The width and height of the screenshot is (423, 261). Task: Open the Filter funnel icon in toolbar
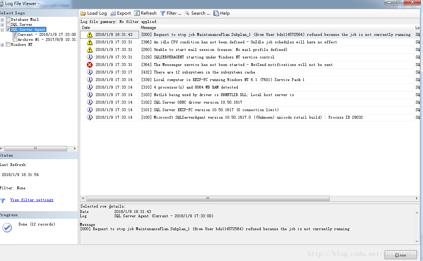163,13
